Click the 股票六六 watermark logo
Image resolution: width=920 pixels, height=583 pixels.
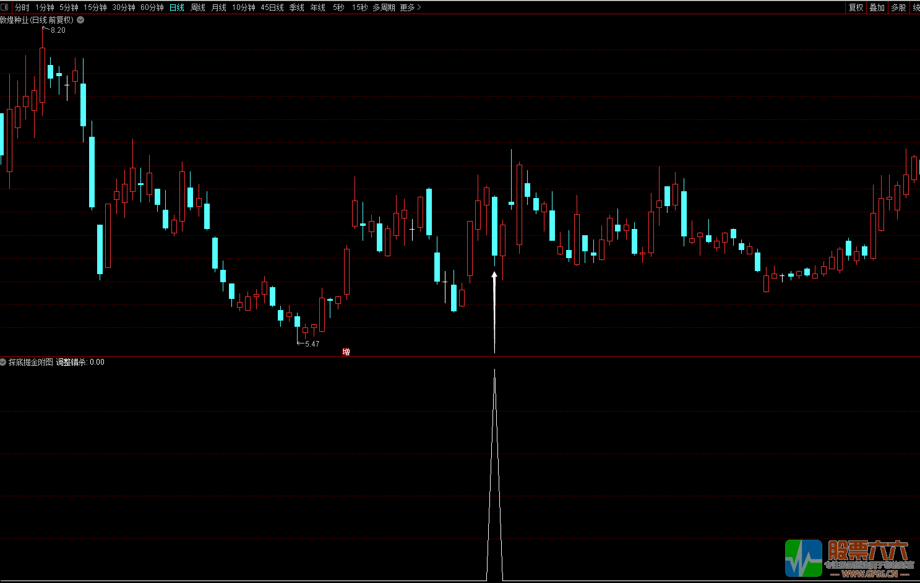coord(849,559)
